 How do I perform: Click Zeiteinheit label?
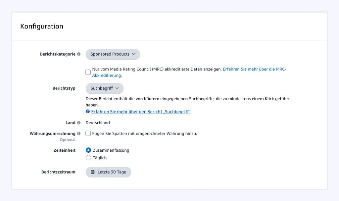pyautogui.click(x=65, y=150)
